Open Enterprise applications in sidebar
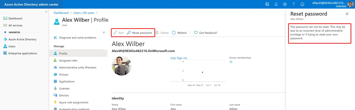355x110 pixels. click(x=23, y=53)
